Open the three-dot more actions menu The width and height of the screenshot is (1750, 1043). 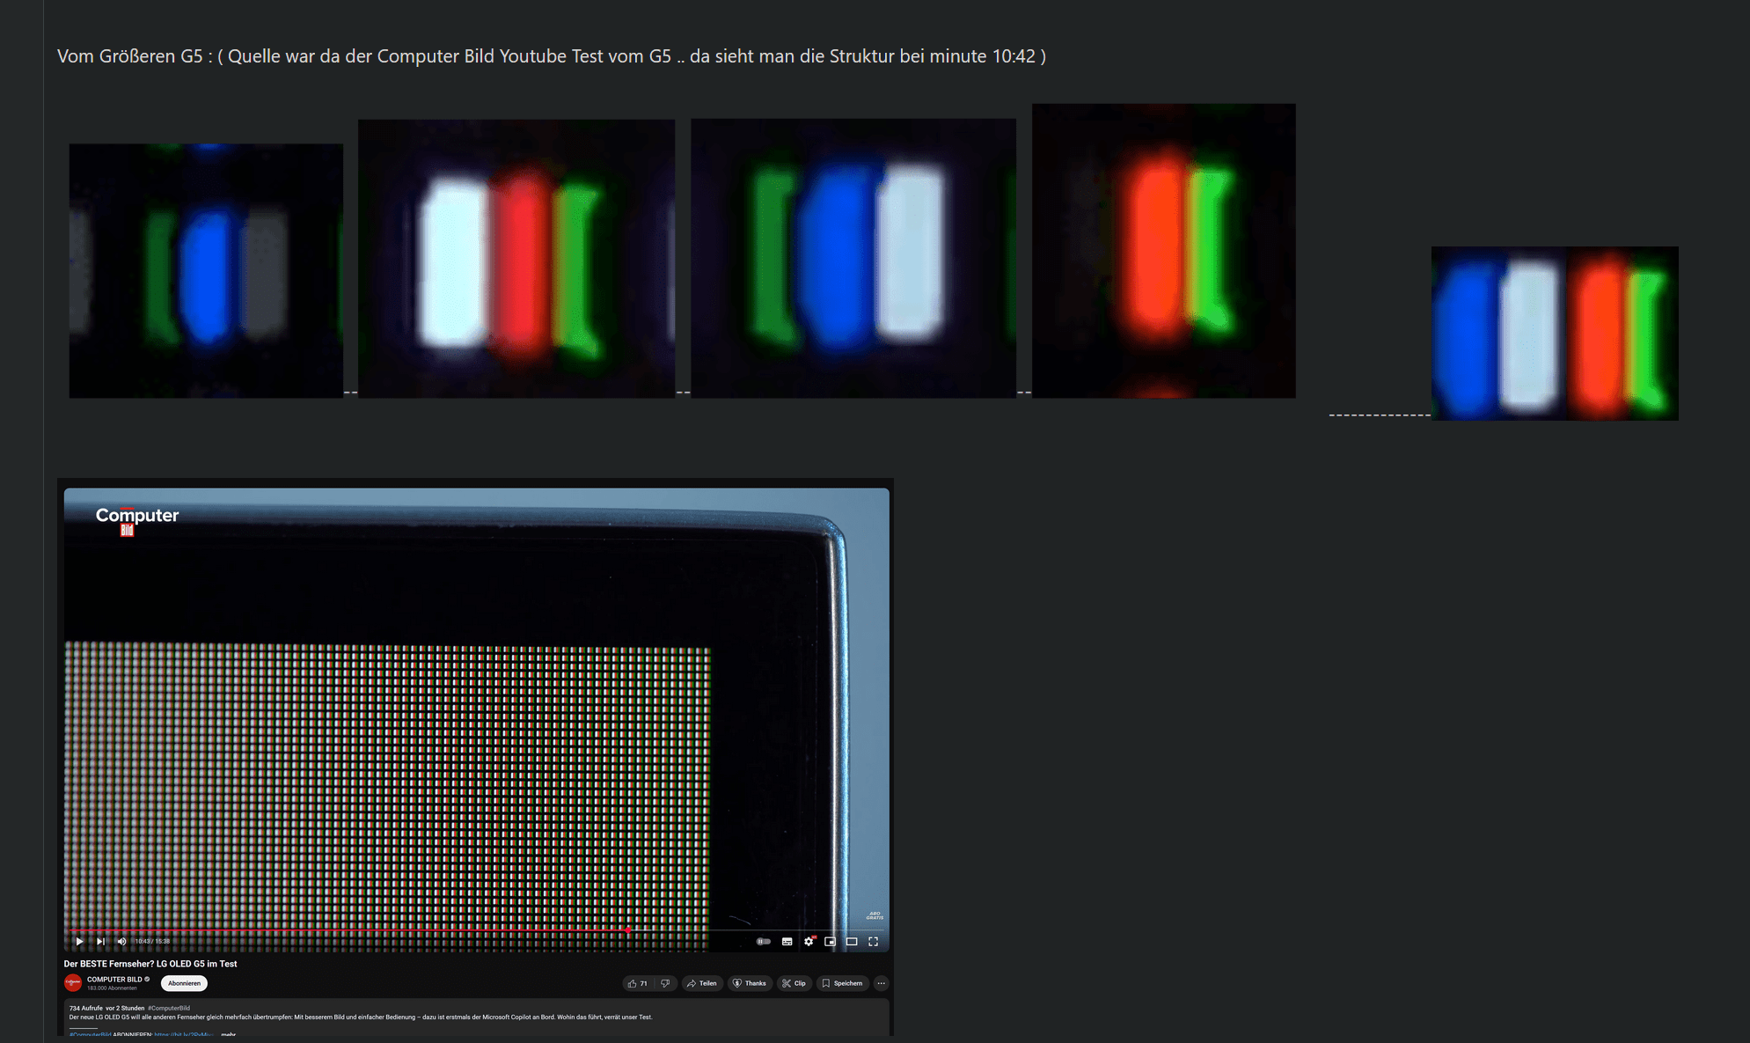coord(881,983)
